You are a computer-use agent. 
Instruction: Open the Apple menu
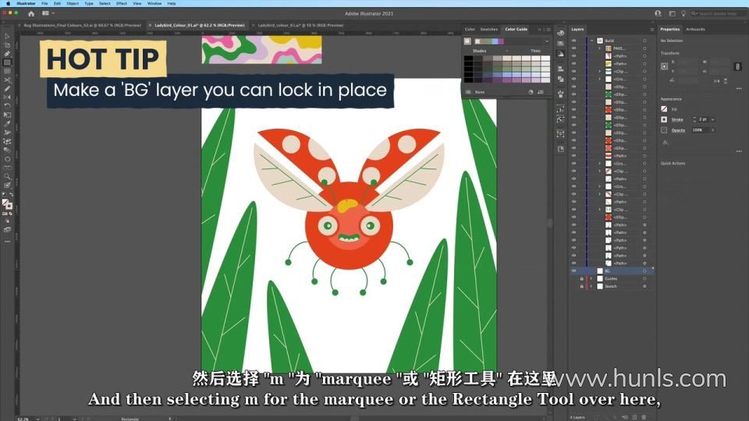click(x=8, y=3)
